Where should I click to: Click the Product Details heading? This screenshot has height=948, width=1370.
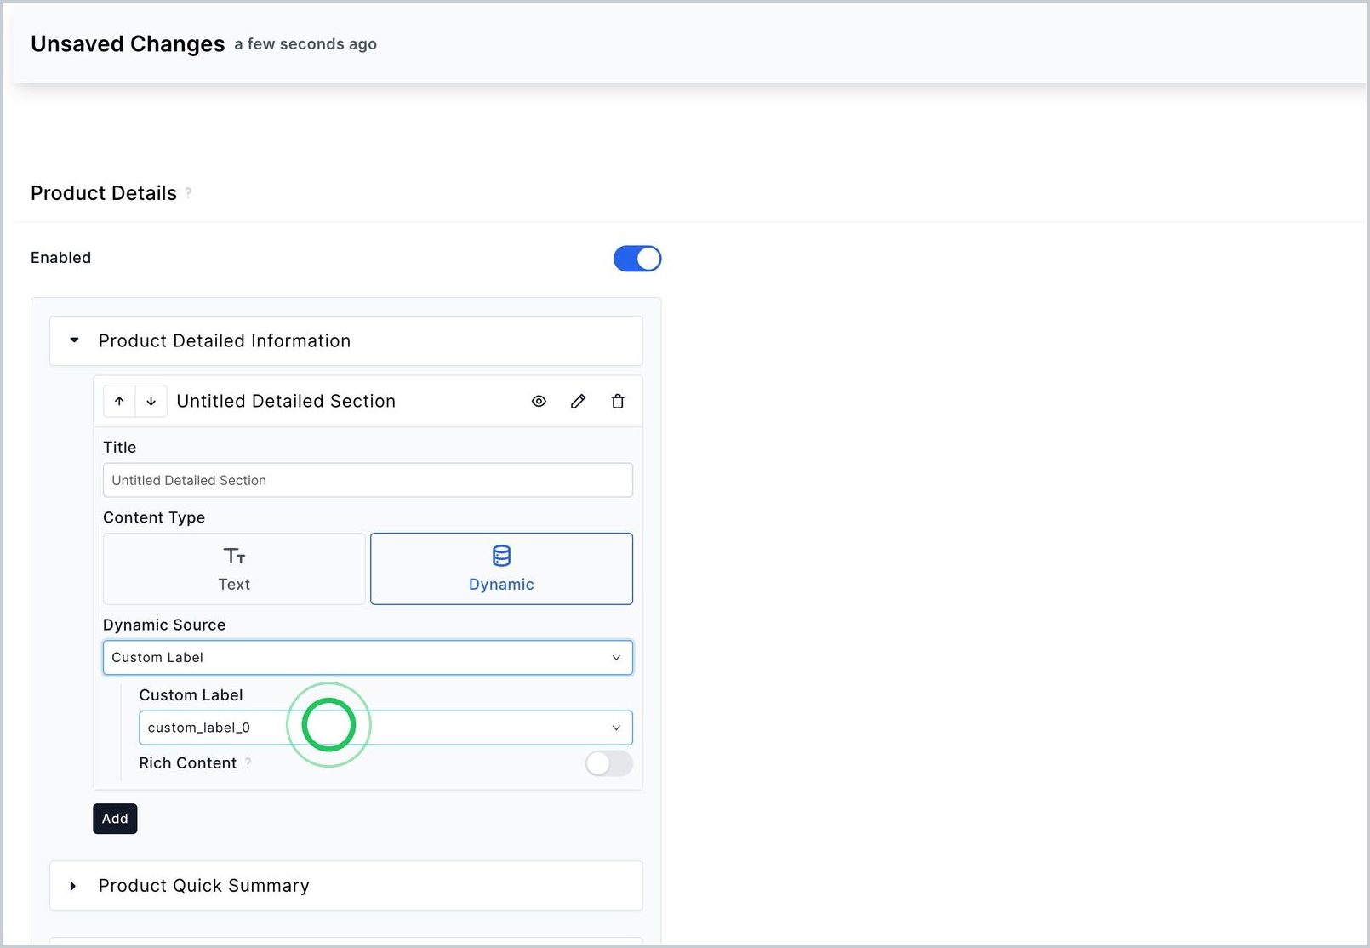pyautogui.click(x=104, y=193)
